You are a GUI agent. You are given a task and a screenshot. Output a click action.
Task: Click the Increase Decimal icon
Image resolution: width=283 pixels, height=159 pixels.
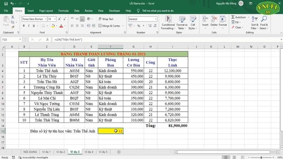[x=150, y=26]
